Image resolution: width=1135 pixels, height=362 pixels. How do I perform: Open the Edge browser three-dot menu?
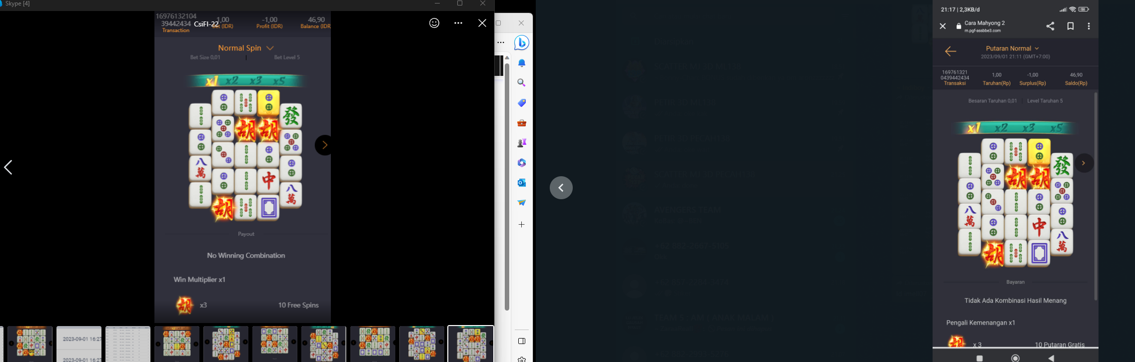[x=501, y=43]
